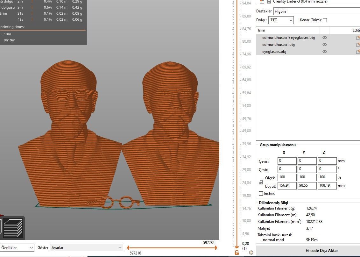360x257 pixels.
Task: Hide edmundhusserl+eyeglasses.obj with its eye icon
Action: pyautogui.click(x=324, y=38)
